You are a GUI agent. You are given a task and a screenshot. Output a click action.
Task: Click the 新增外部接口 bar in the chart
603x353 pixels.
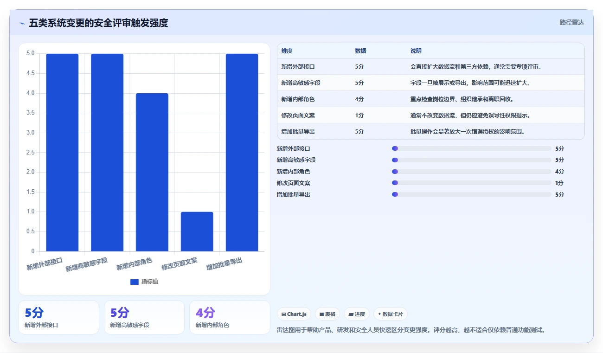62,153
